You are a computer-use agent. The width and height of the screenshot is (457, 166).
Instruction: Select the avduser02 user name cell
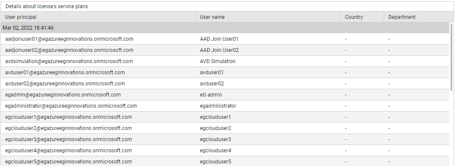coord(212,84)
